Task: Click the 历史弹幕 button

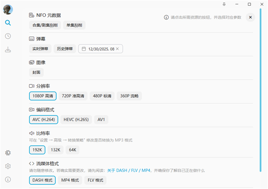Action: pos(65,49)
